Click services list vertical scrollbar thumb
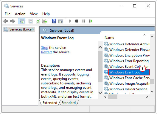 pyautogui.click(x=152, y=81)
